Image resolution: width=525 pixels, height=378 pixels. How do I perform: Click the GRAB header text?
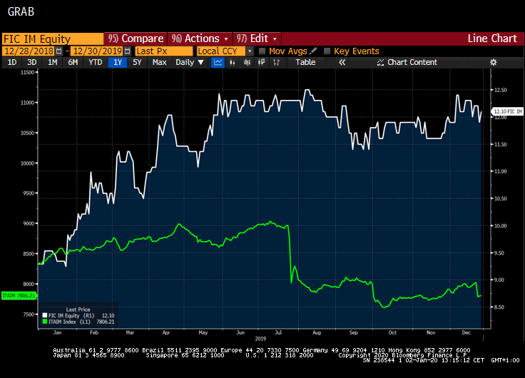point(21,11)
